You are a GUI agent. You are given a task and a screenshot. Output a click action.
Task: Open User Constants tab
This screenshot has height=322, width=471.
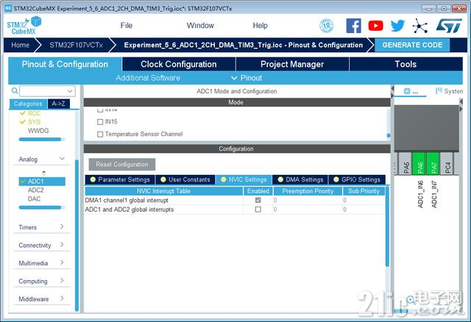185,180
